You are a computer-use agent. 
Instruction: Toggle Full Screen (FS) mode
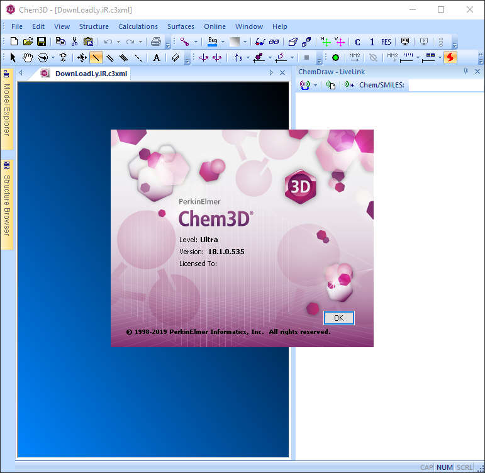pos(406,42)
